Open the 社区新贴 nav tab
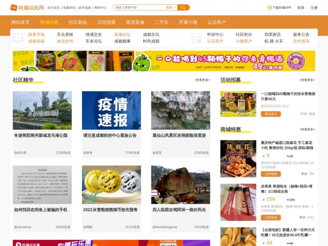328x246 pixels. coord(78,22)
